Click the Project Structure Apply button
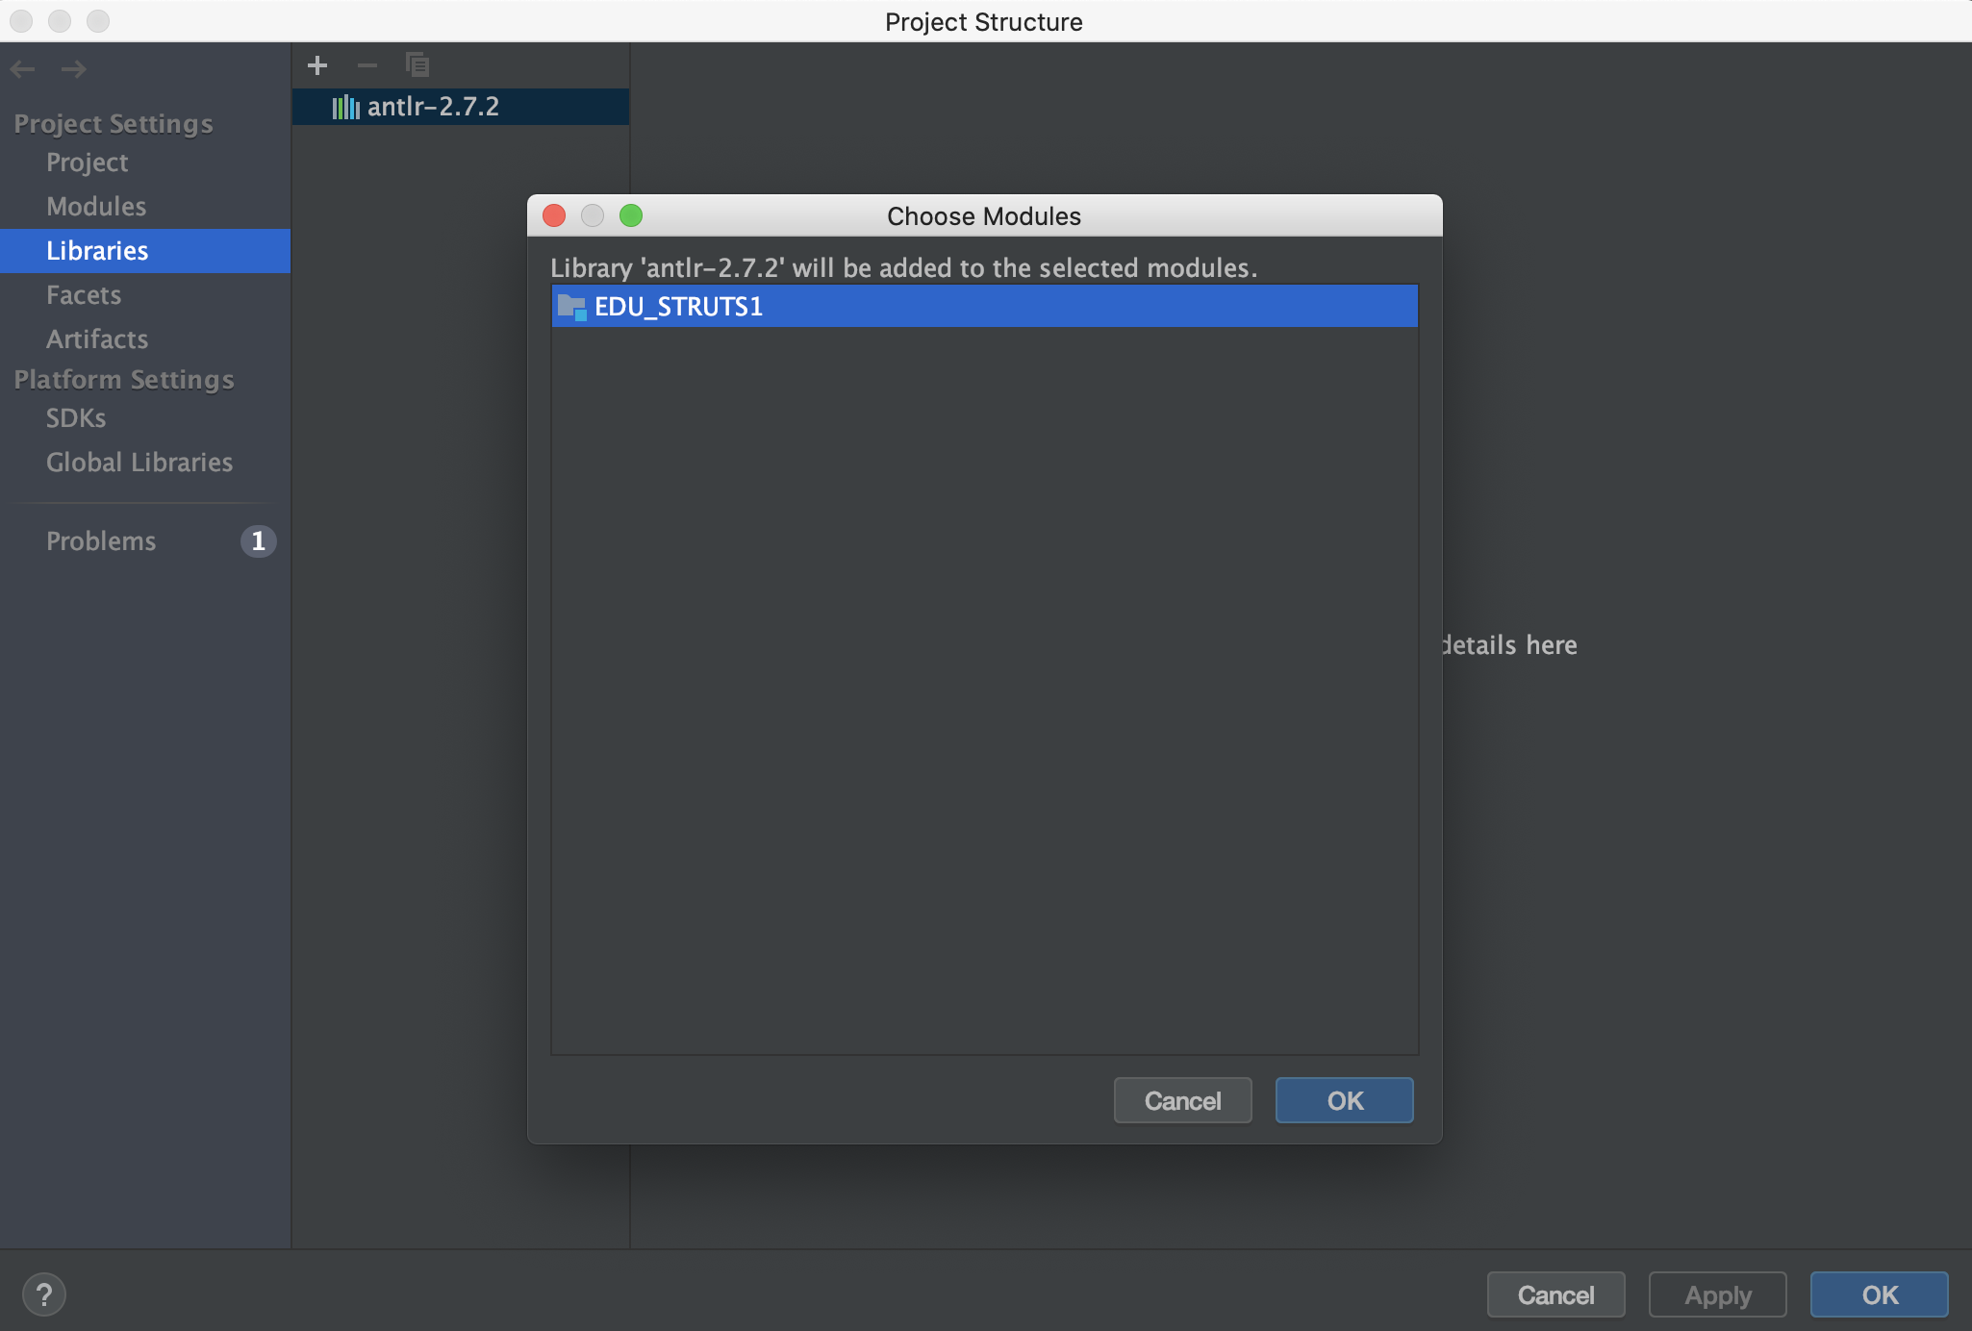The height and width of the screenshot is (1331, 1972). 1717,1295
